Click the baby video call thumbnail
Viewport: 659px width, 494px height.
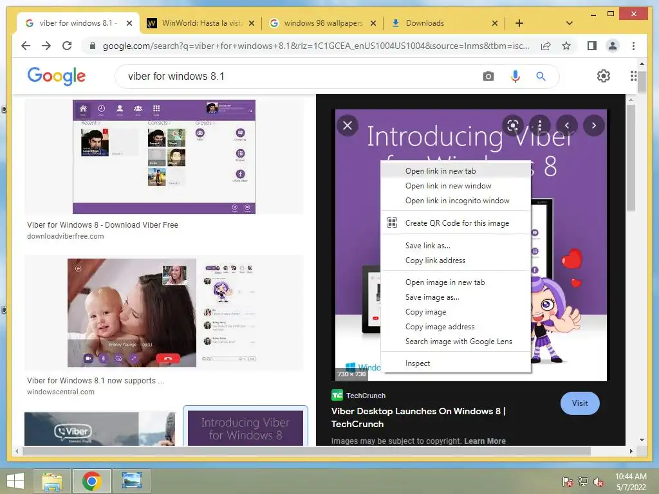[x=164, y=313]
